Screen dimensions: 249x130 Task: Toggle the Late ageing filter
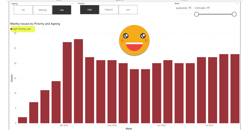click(x=62, y=10)
